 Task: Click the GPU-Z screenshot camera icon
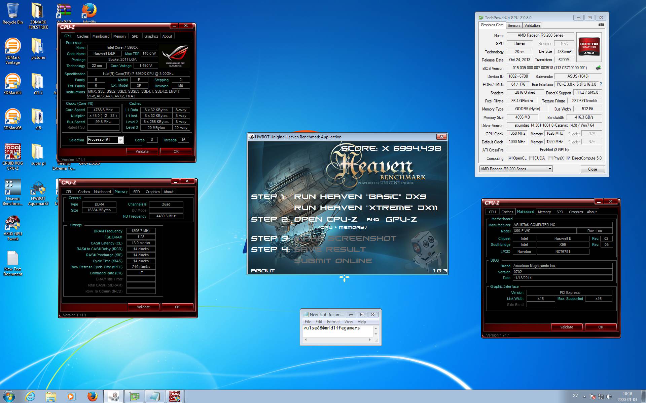click(601, 25)
